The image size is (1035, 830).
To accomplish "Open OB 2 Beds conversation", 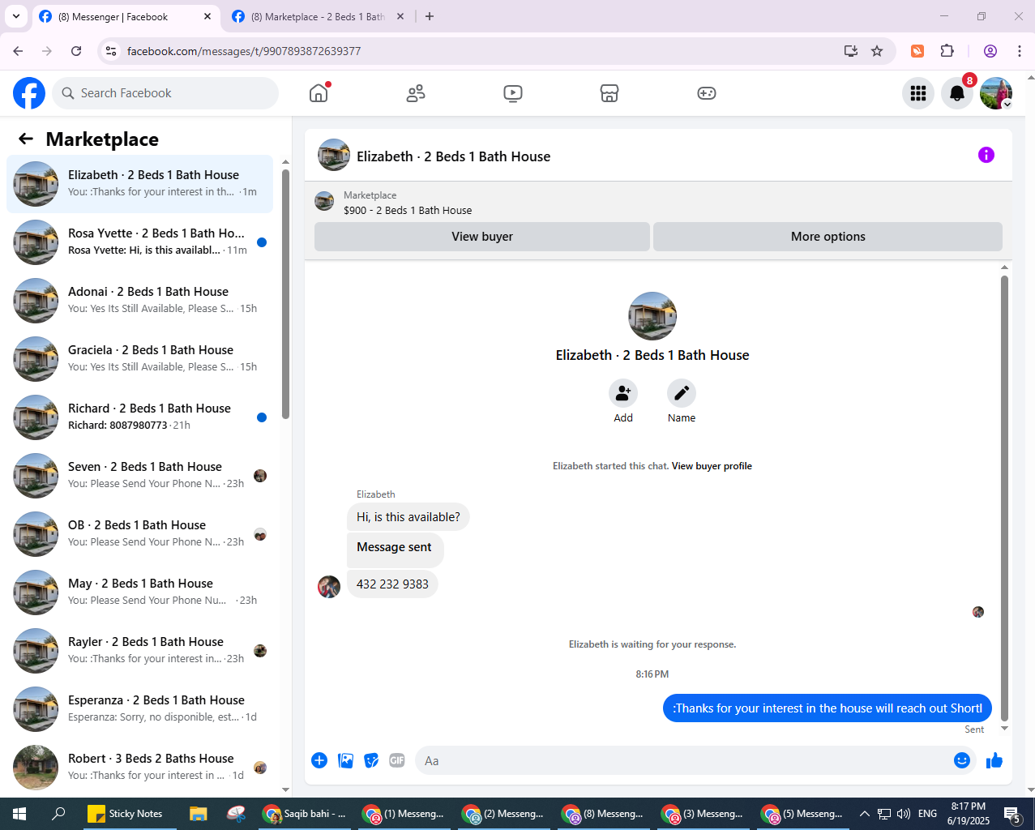I will coord(140,534).
